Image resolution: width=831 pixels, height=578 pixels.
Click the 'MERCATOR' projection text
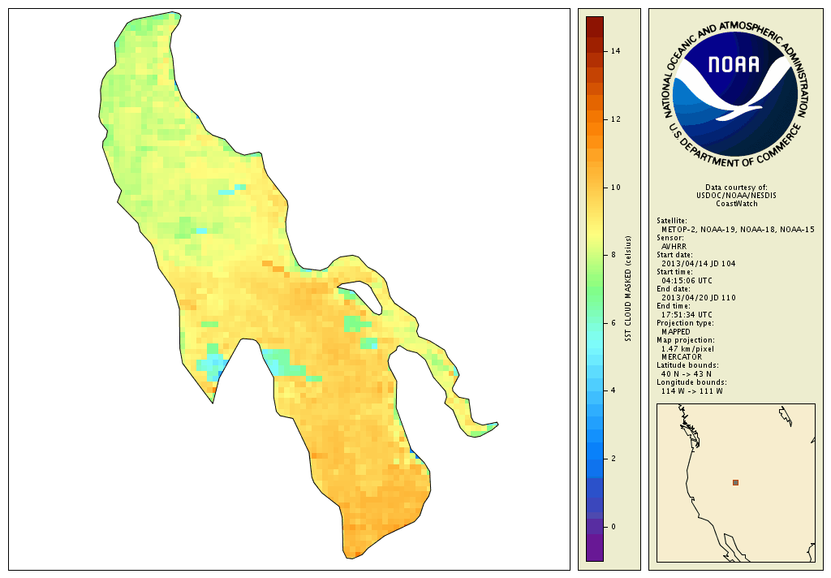[682, 357]
